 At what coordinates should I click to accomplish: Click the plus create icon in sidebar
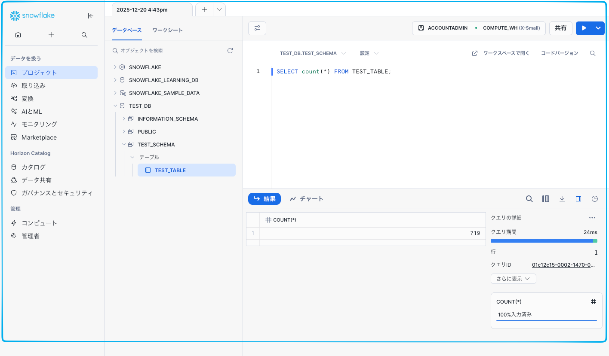pyautogui.click(x=51, y=35)
